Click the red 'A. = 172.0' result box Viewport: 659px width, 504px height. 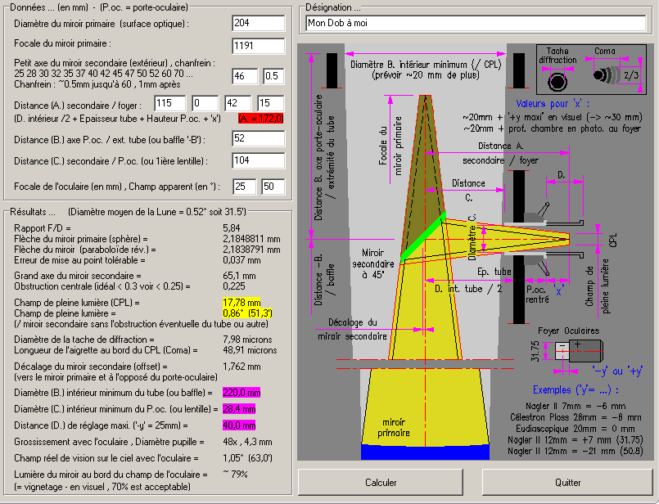coord(260,119)
